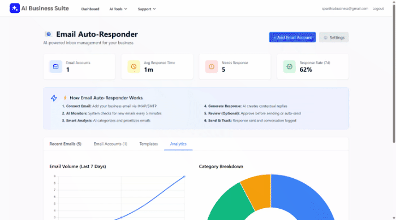Click the Add Email Account button
This screenshot has width=396, height=220.
click(x=292, y=37)
